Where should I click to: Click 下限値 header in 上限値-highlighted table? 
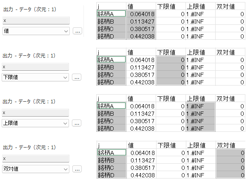pyautogui.click(x=171, y=98)
